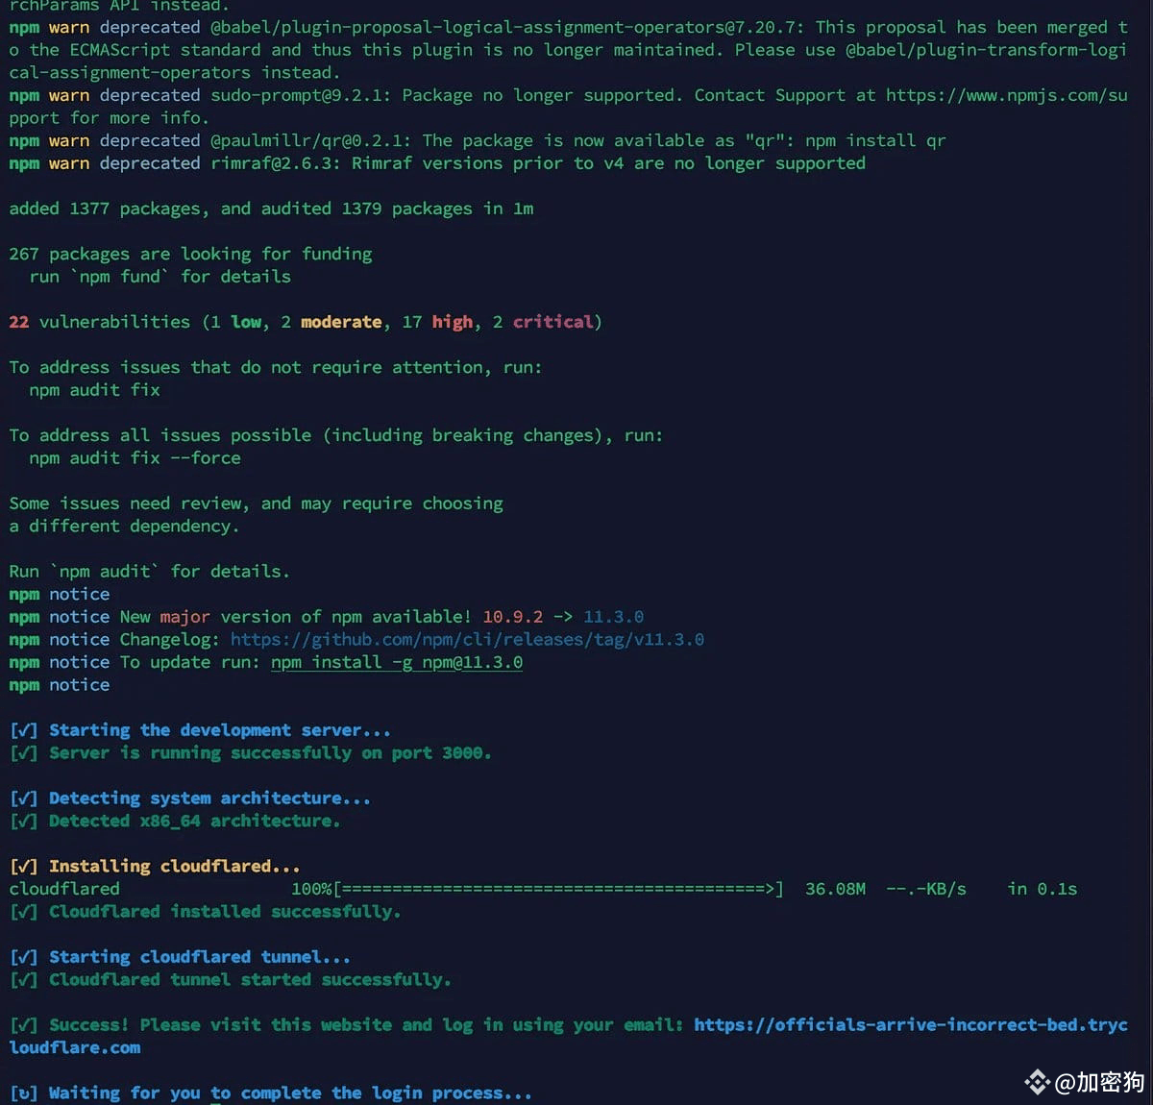1153x1105 pixels.
Task: Click underlined "npm install -g npm@11.3.0" command
Action: pos(396,663)
